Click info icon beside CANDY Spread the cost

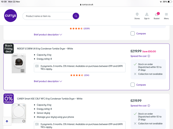pyautogui.click(x=149, y=105)
